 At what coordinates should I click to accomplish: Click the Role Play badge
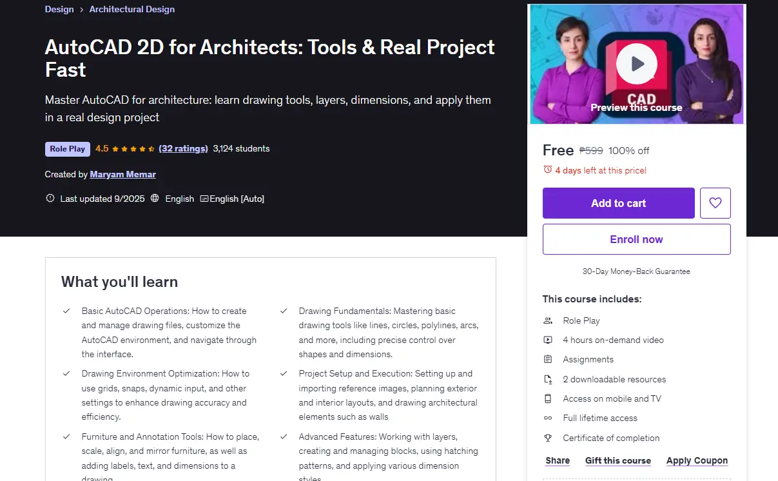coord(68,149)
